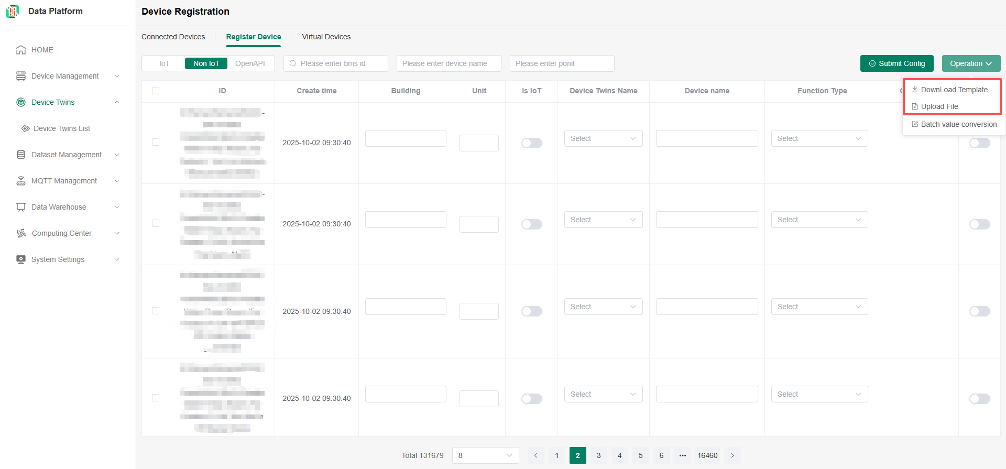The width and height of the screenshot is (1006, 469).
Task: Go to page 3 in pagination
Action: pyautogui.click(x=598, y=455)
